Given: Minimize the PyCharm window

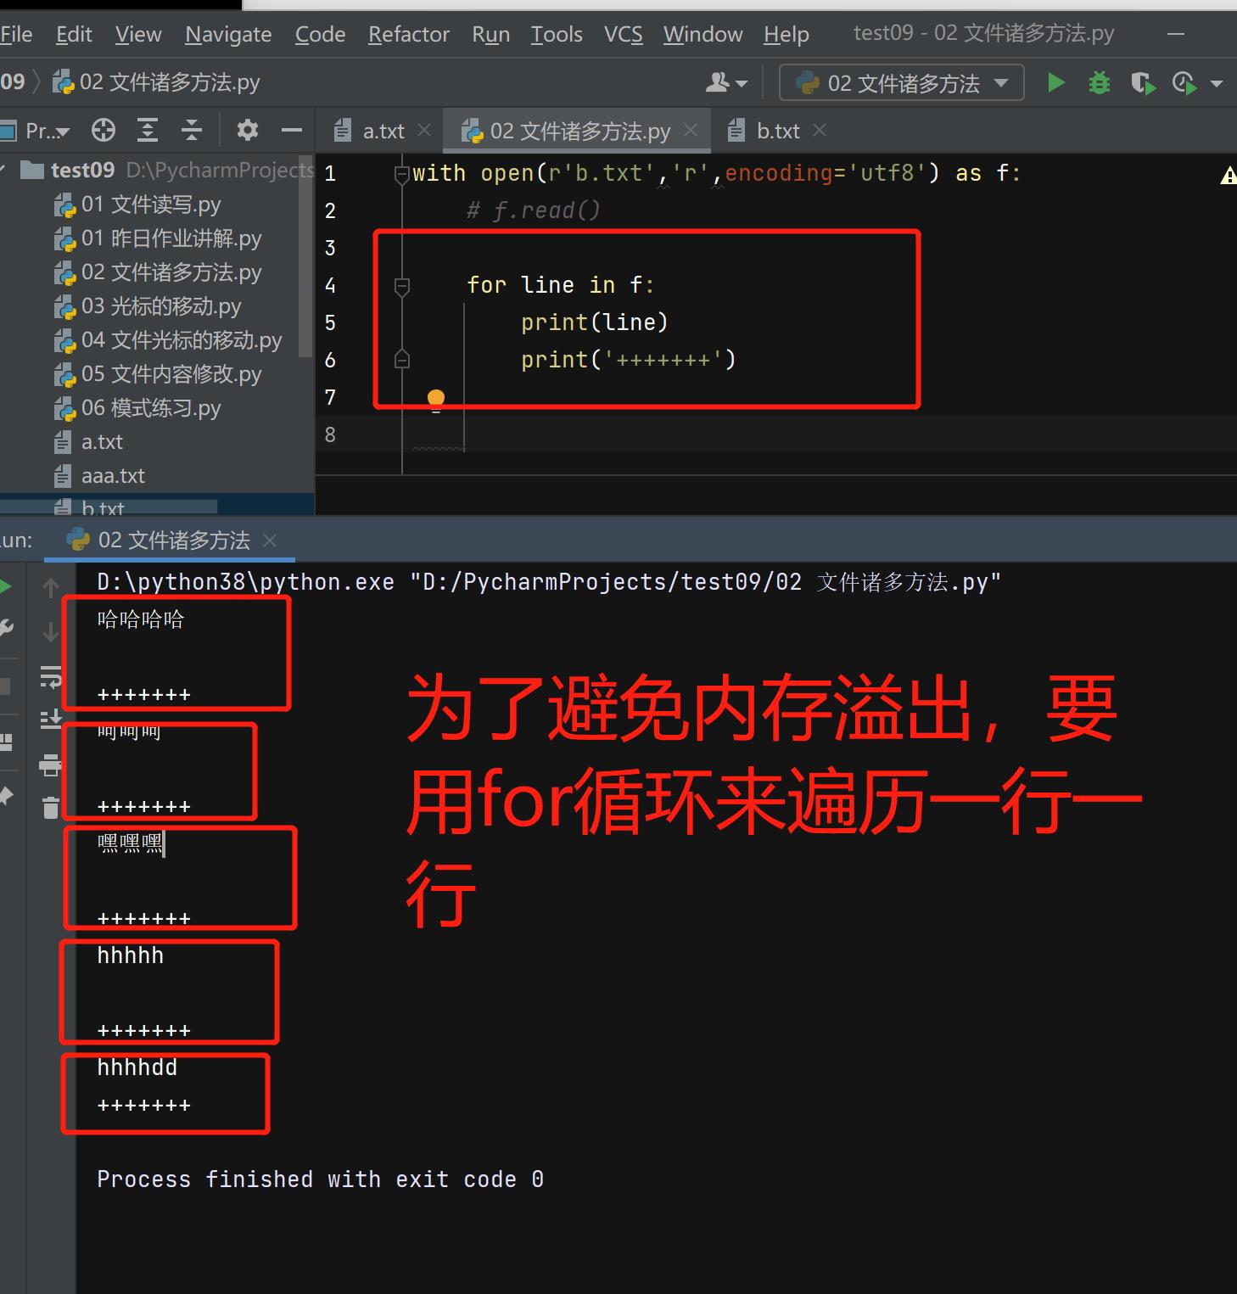Looking at the screenshot, I should tap(1176, 34).
